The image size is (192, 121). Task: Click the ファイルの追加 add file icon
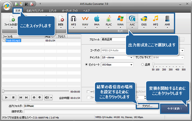[x=12, y=18]
